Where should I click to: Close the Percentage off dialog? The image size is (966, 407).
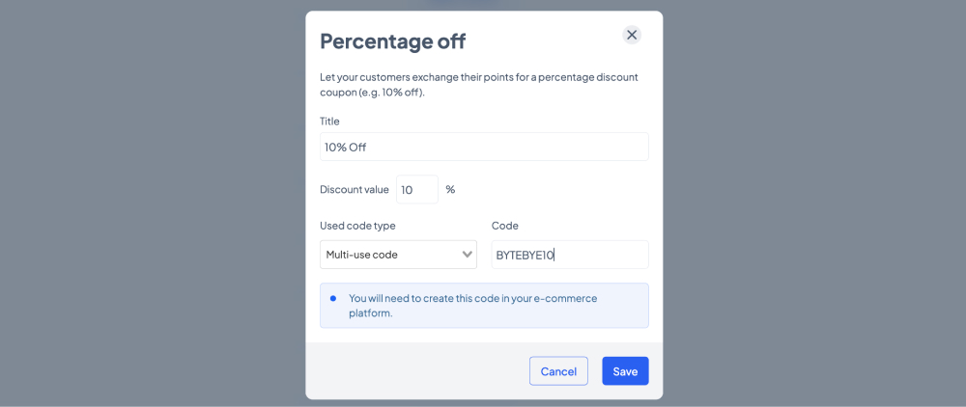632,35
